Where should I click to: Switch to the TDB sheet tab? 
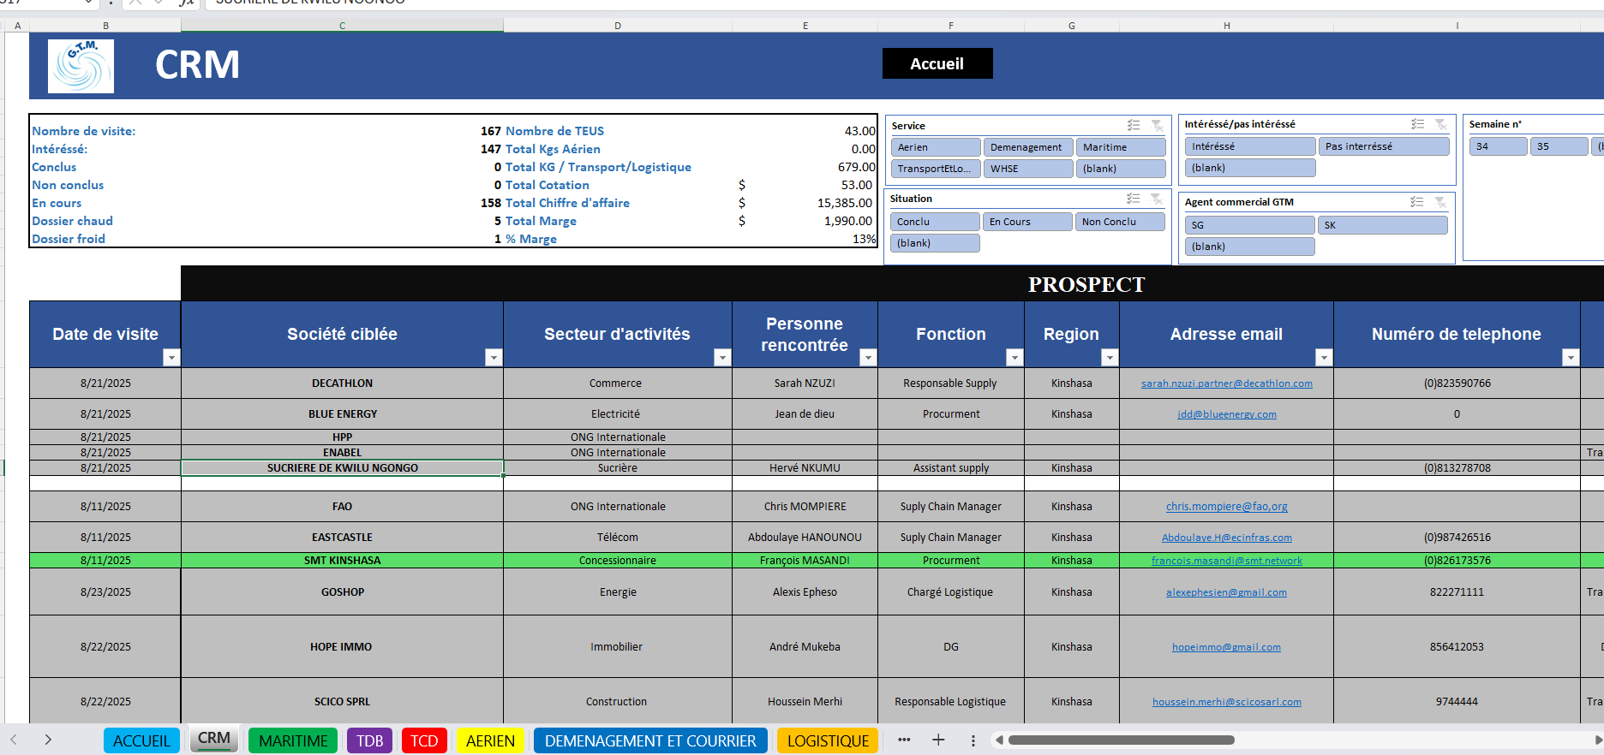coord(370,740)
